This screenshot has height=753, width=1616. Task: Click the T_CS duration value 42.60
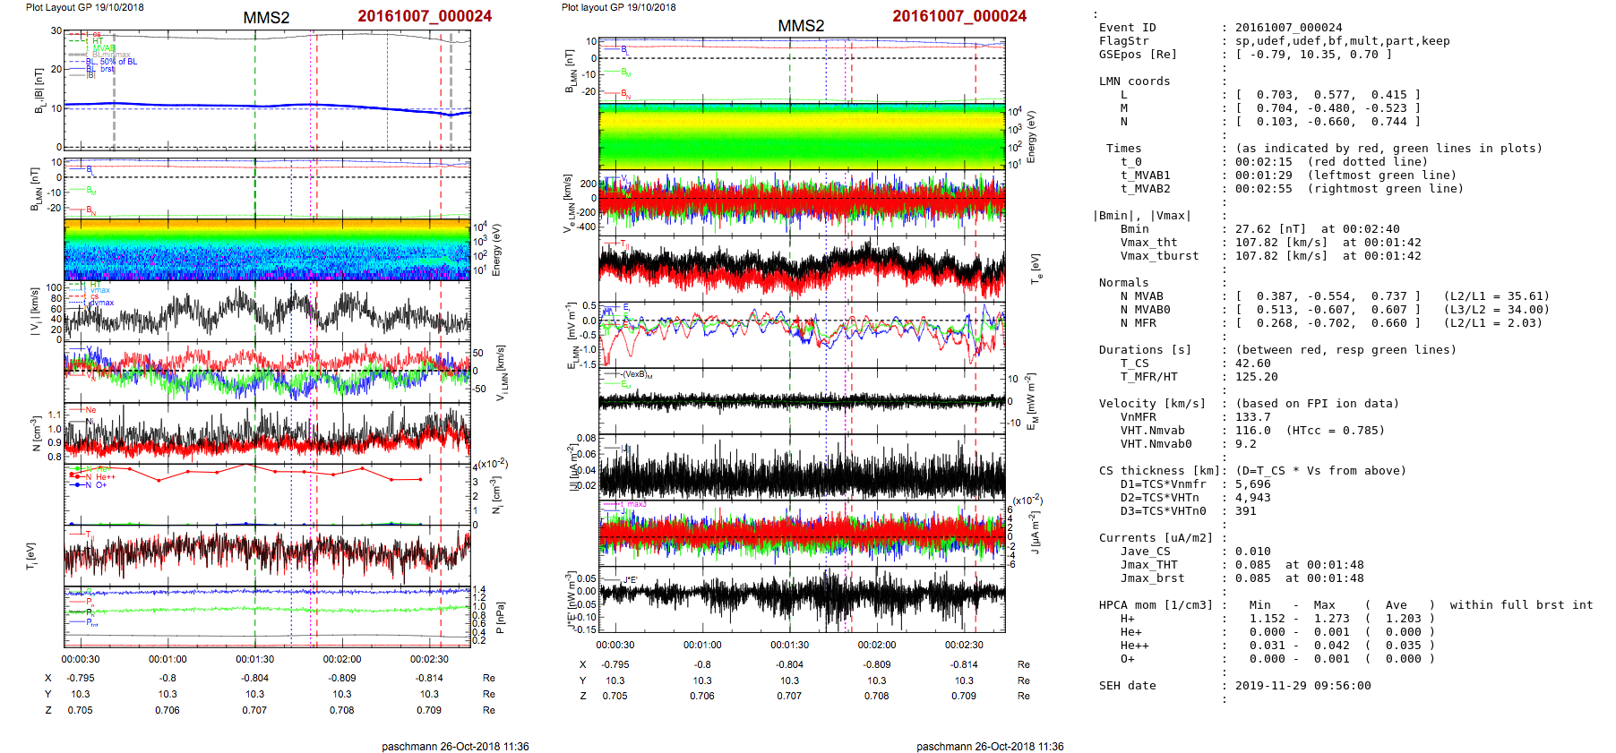1252,364
